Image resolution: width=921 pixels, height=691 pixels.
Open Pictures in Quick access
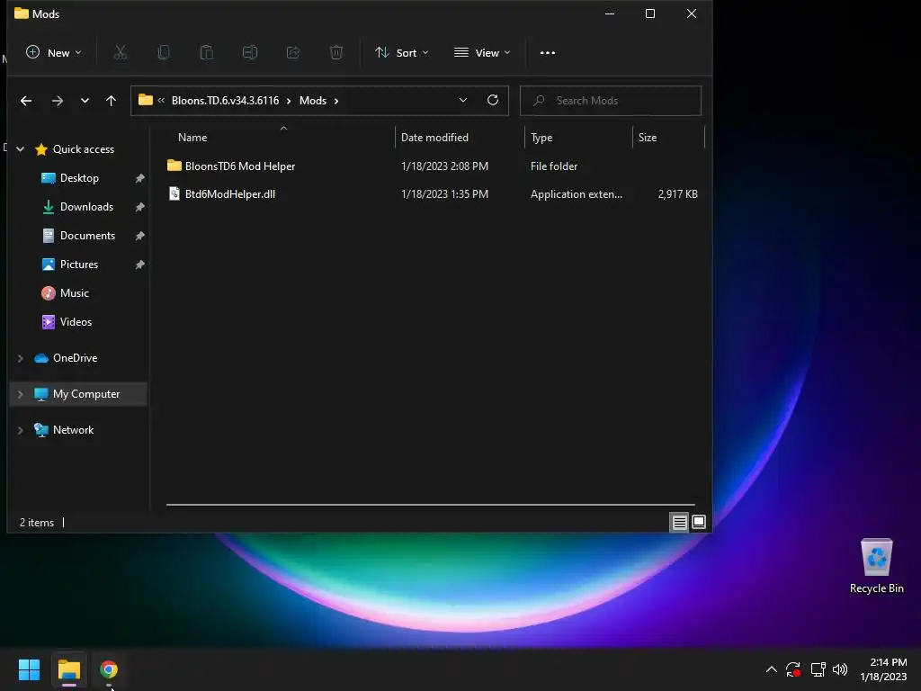79,265
